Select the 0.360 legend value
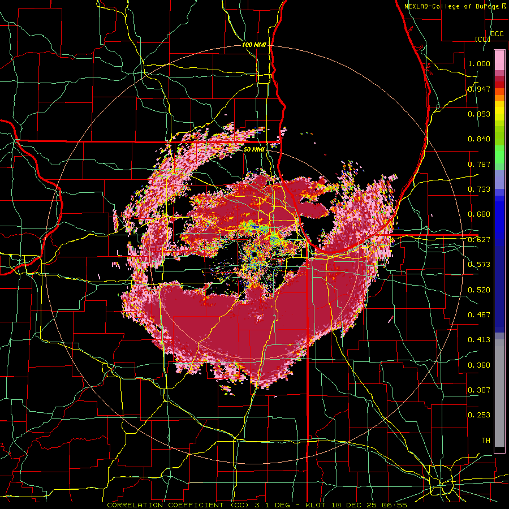Viewport: 509px width, 509px height. (x=479, y=365)
